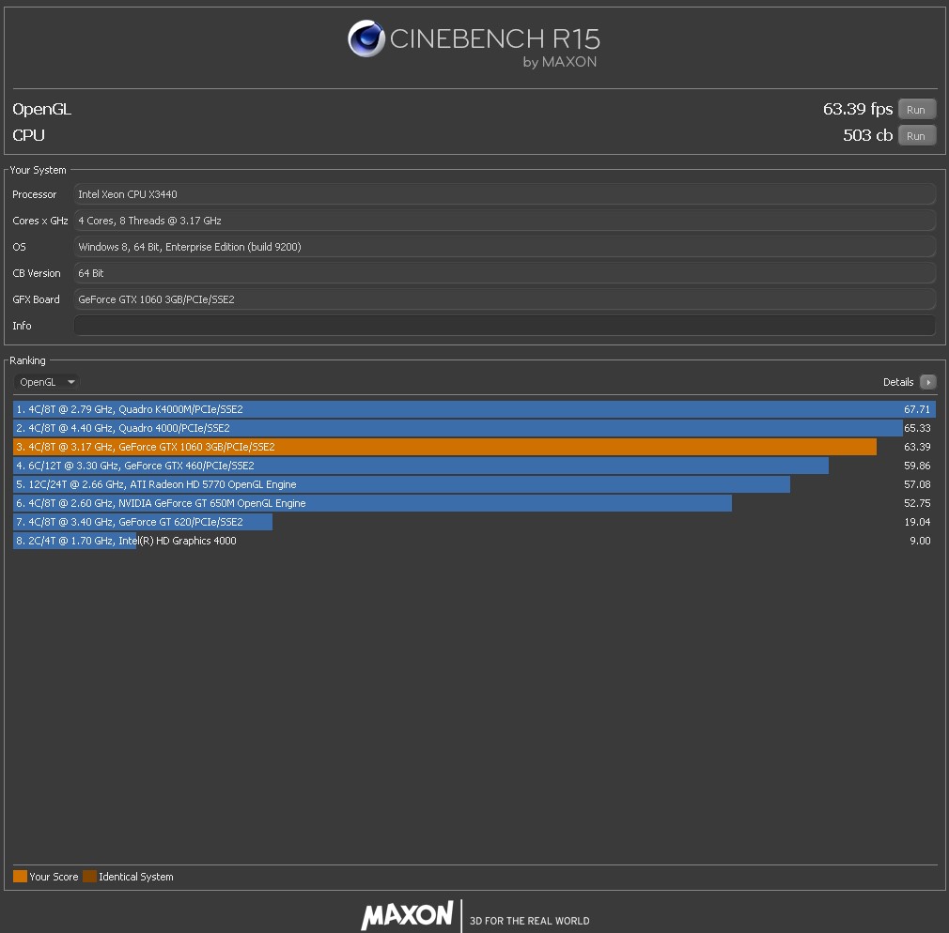Run the CPU benchmark

(x=916, y=135)
